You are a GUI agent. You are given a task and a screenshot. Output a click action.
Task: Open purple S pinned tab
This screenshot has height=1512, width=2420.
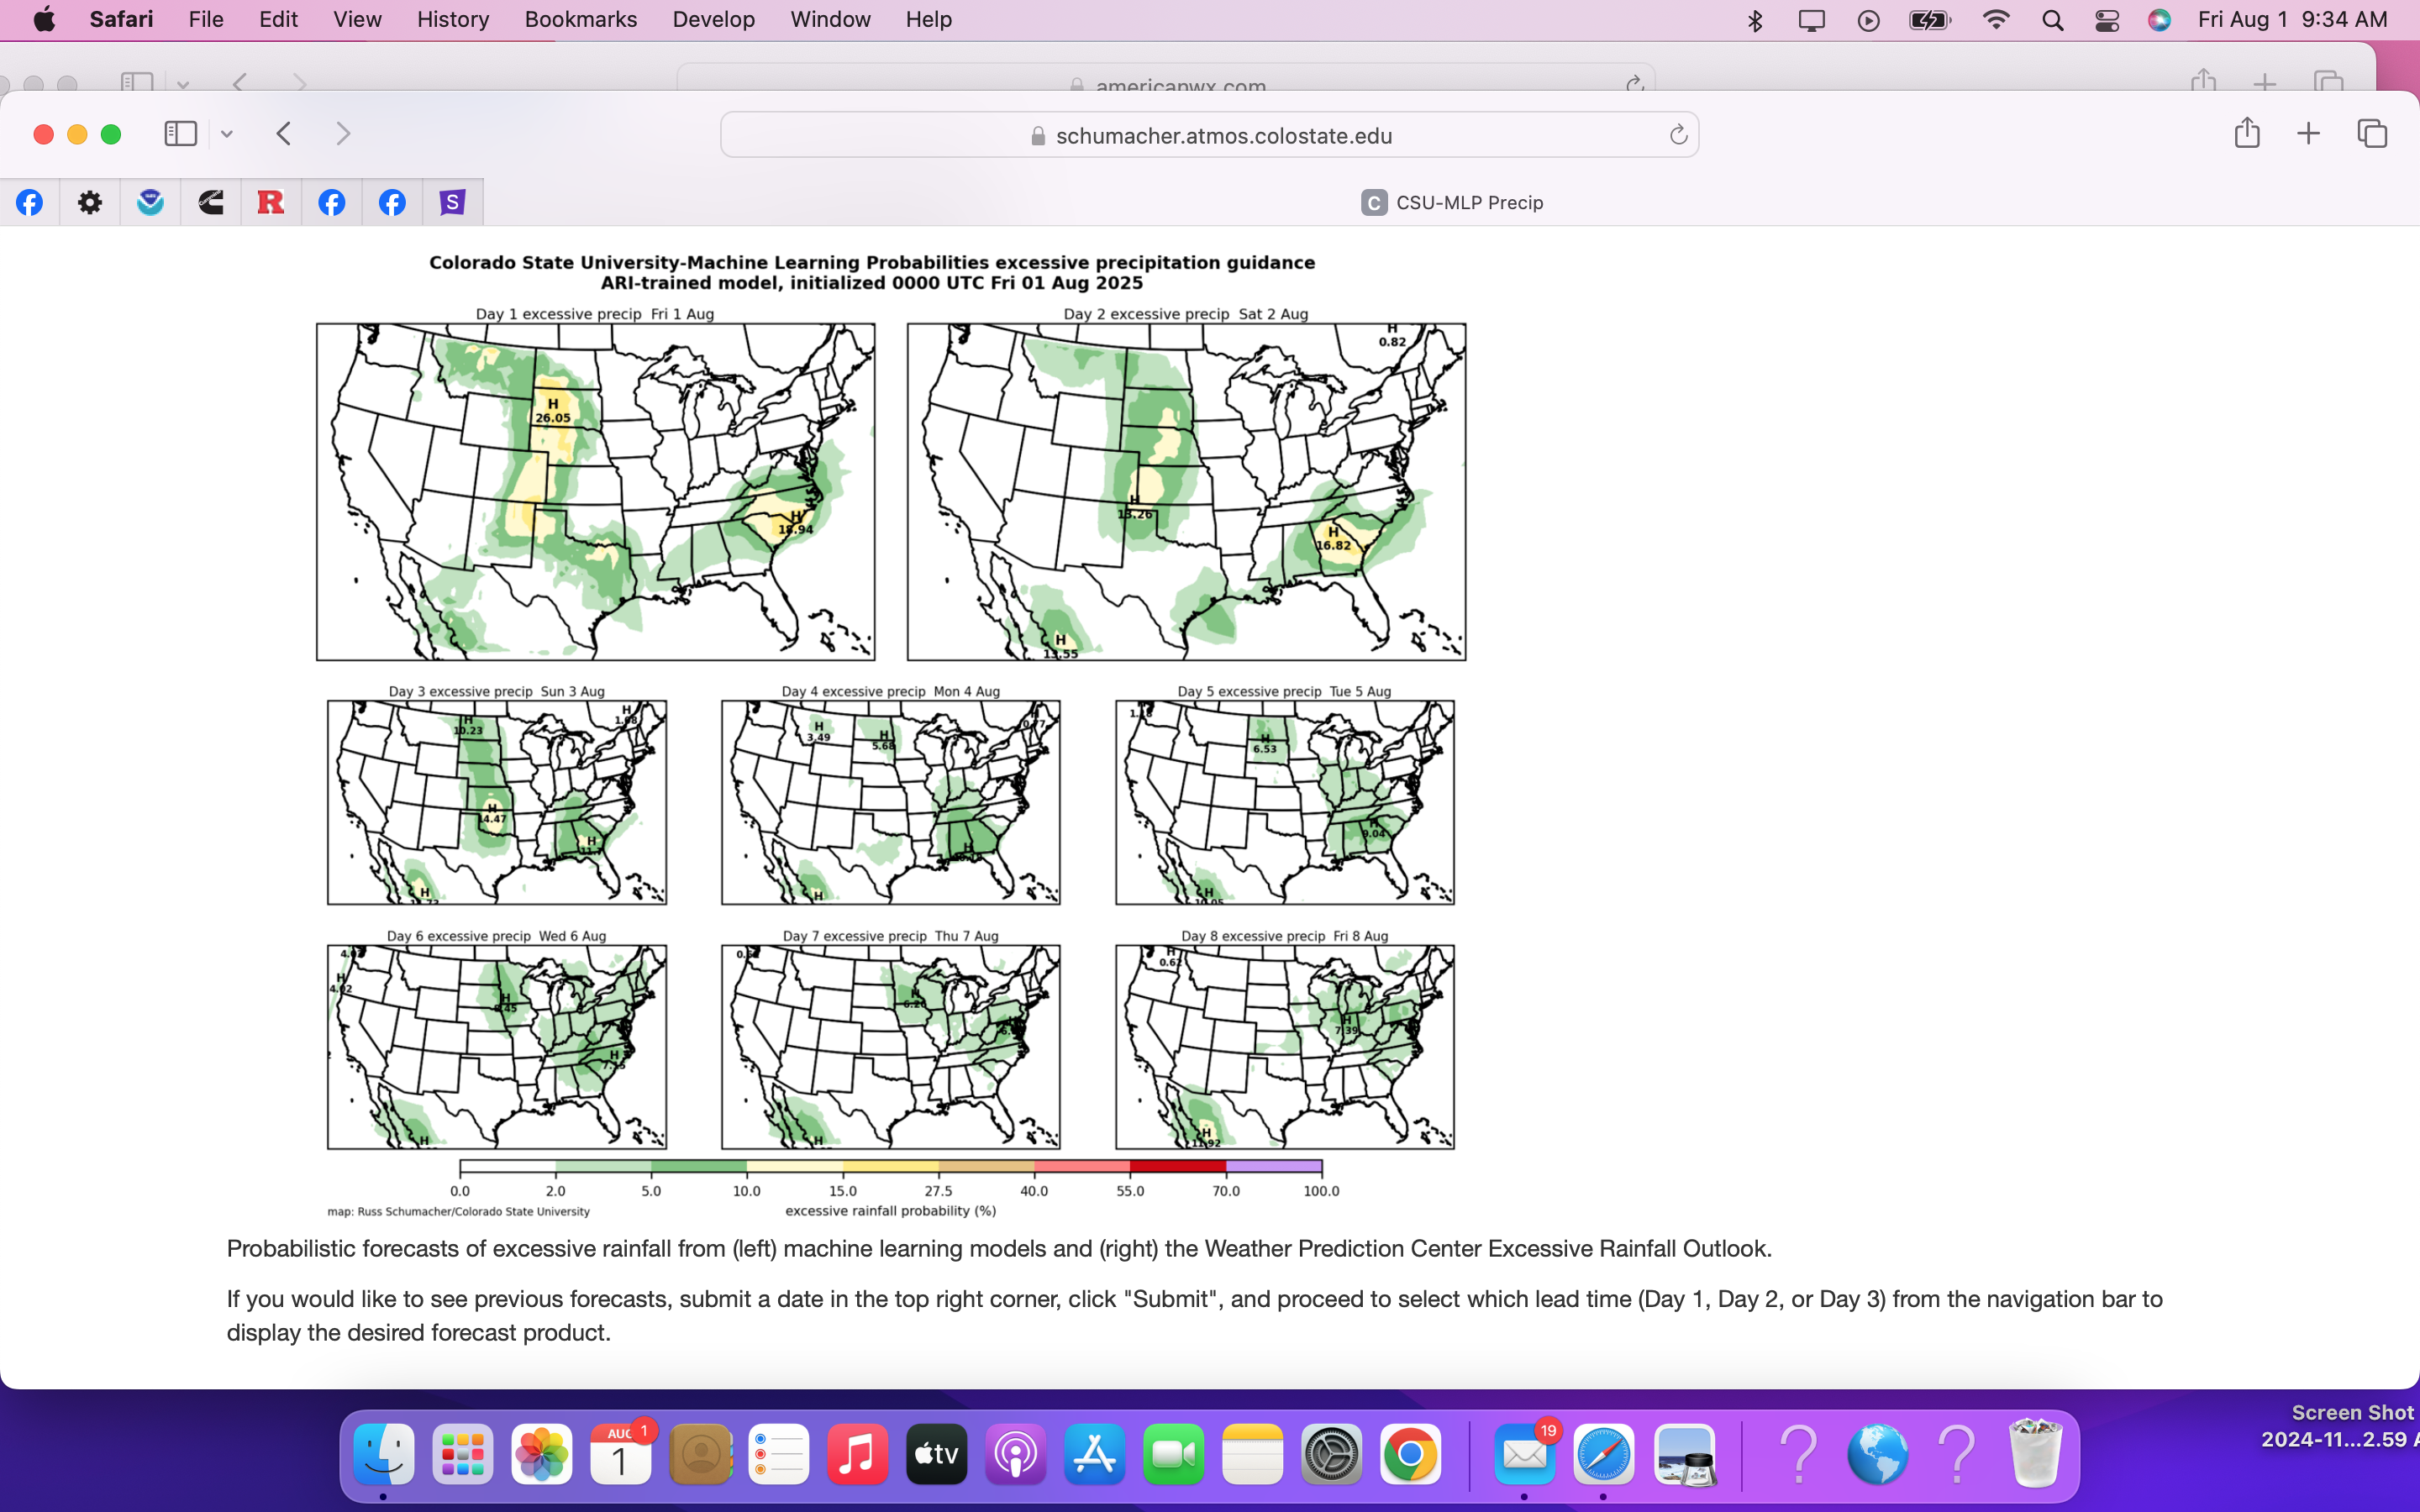pos(452,203)
